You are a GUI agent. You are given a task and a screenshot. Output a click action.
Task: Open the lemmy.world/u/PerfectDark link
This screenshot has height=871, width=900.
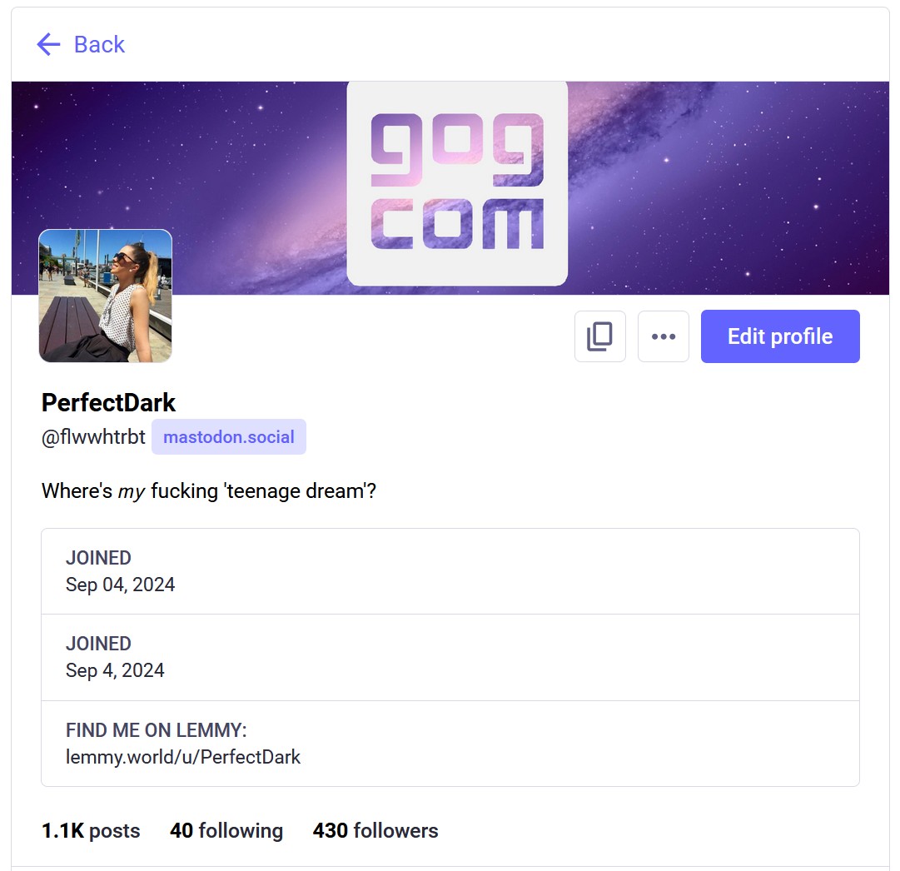183,757
